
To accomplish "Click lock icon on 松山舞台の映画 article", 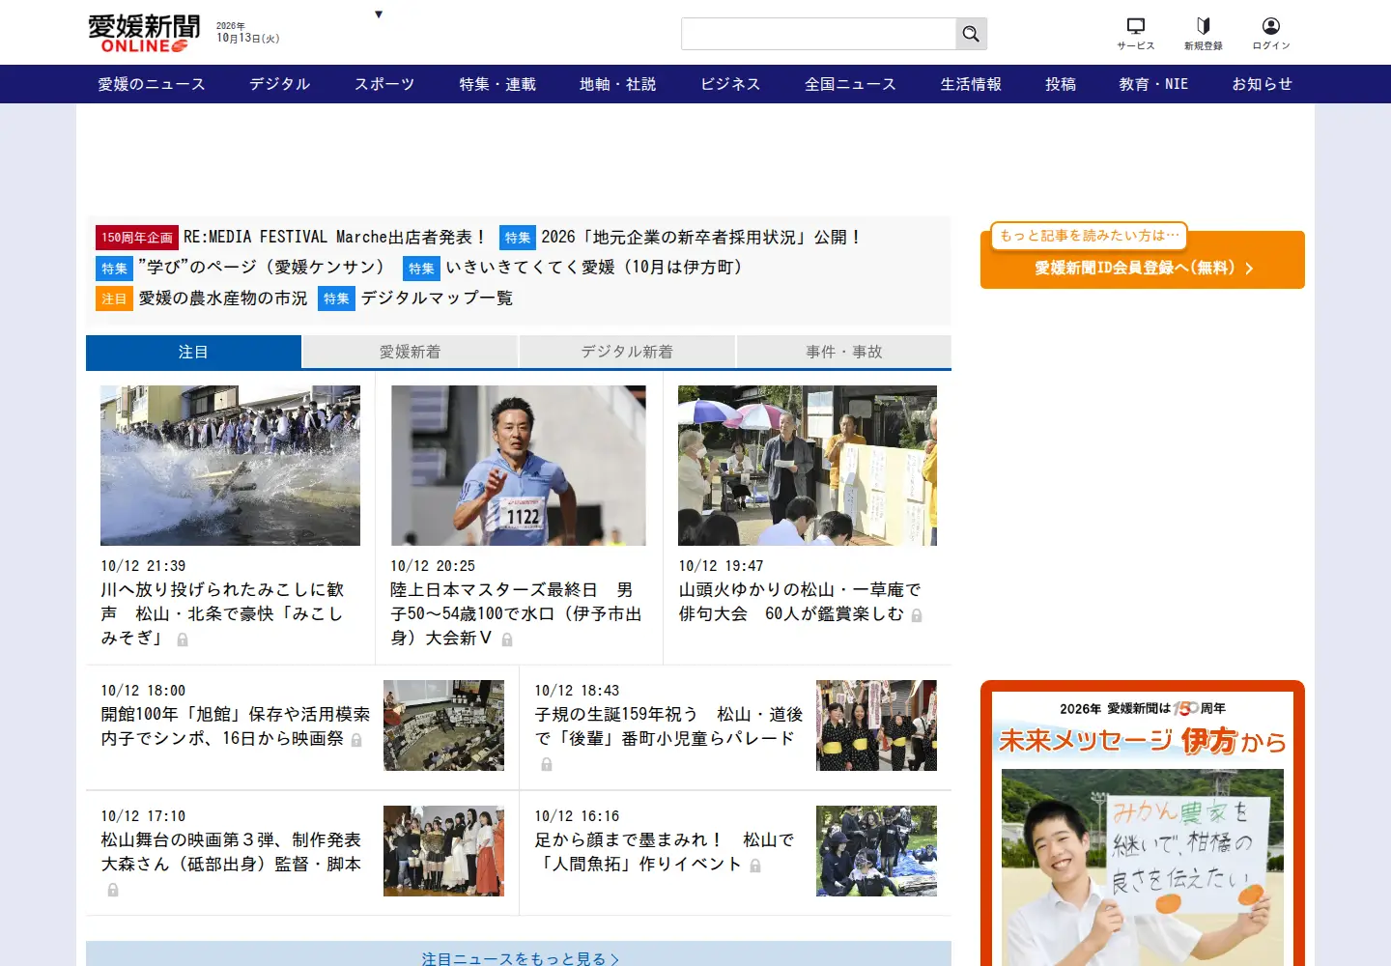I will click(x=113, y=890).
